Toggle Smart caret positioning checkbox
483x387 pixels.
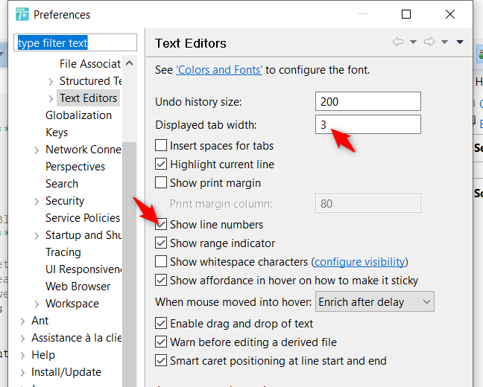click(x=161, y=360)
